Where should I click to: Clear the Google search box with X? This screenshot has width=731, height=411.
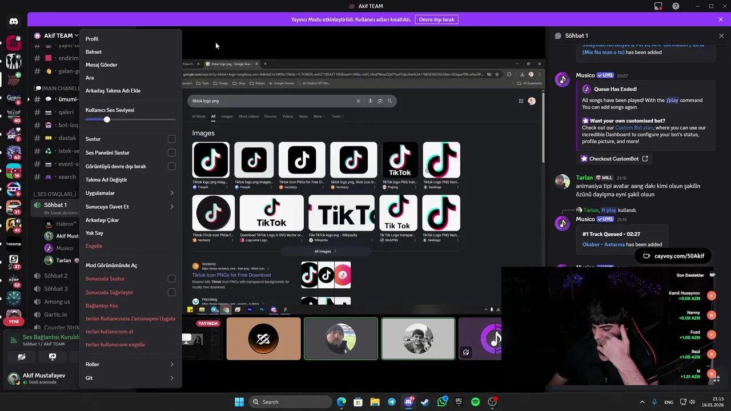[359, 101]
